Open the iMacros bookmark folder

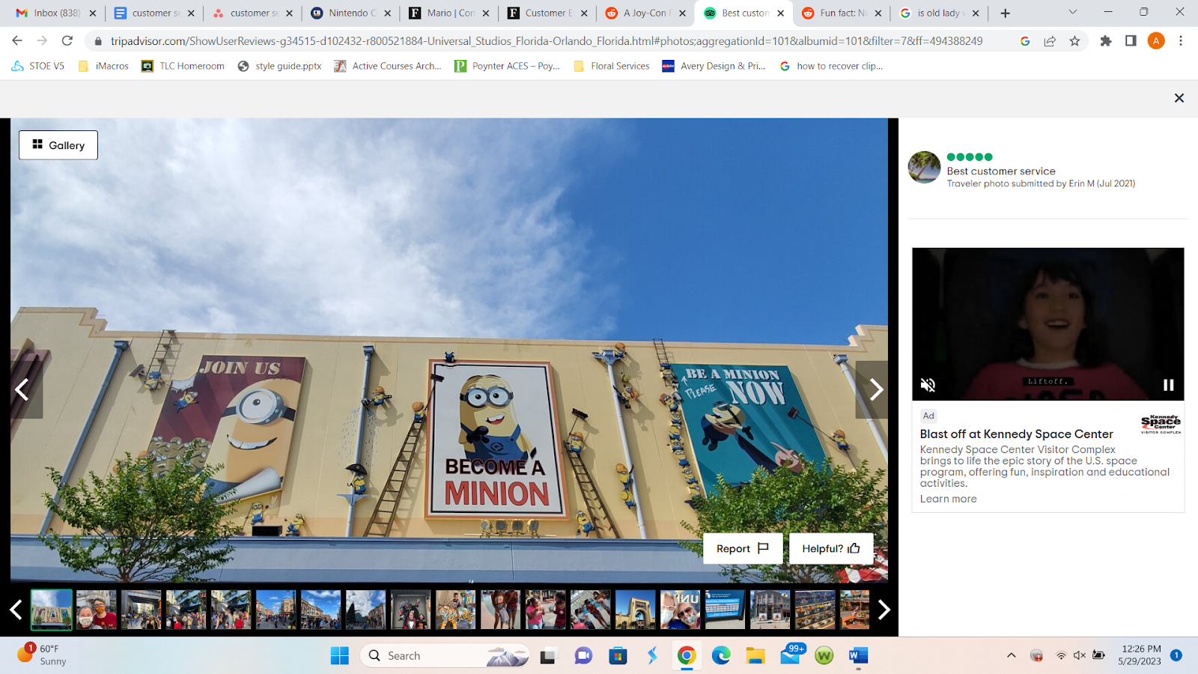click(x=103, y=66)
